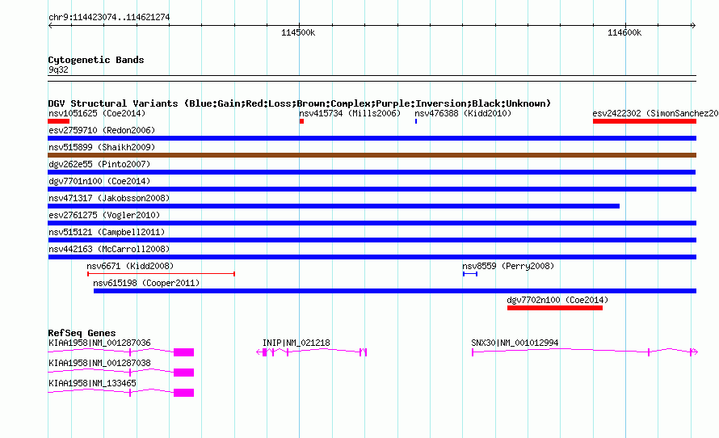The width and height of the screenshot is (719, 438).
Task: Click the SNX30|NM_001012994 gene label
Action: click(515, 343)
